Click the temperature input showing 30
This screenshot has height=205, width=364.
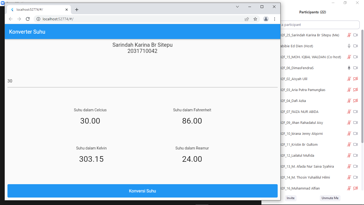[x=107, y=81]
